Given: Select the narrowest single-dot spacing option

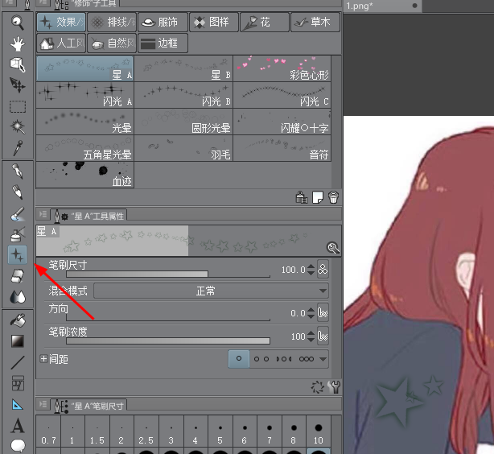Looking at the screenshot, I should click(239, 359).
